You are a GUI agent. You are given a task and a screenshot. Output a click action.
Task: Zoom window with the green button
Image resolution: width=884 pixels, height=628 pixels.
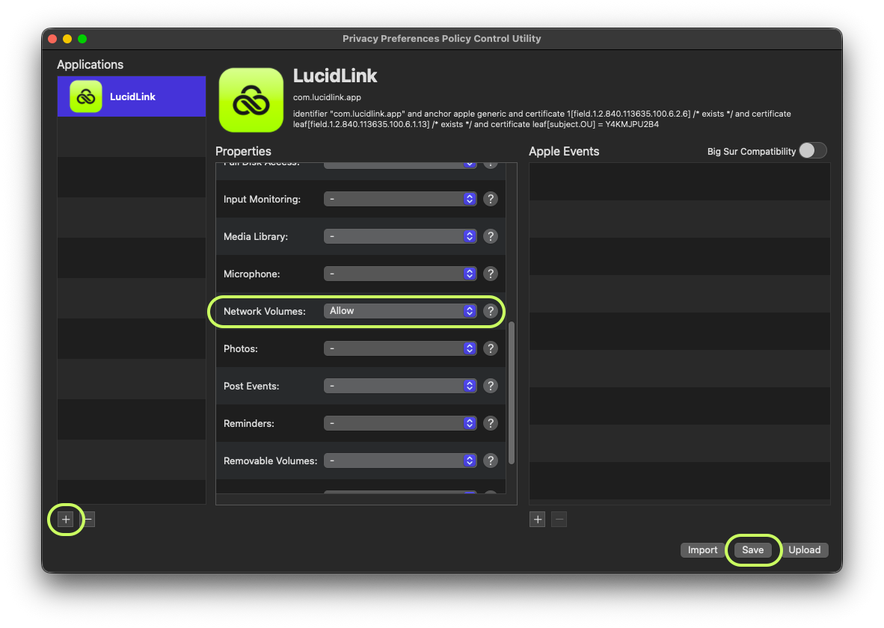point(82,39)
